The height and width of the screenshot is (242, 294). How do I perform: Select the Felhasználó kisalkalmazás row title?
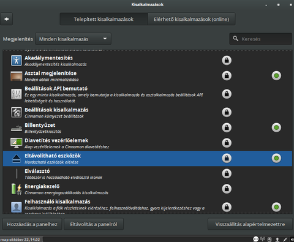58,202
